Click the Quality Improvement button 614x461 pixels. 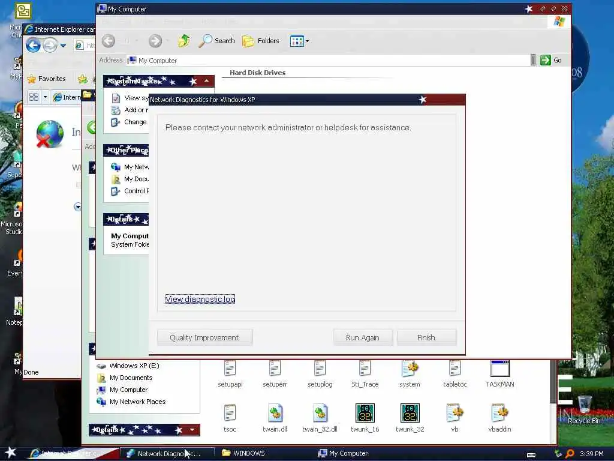click(204, 337)
